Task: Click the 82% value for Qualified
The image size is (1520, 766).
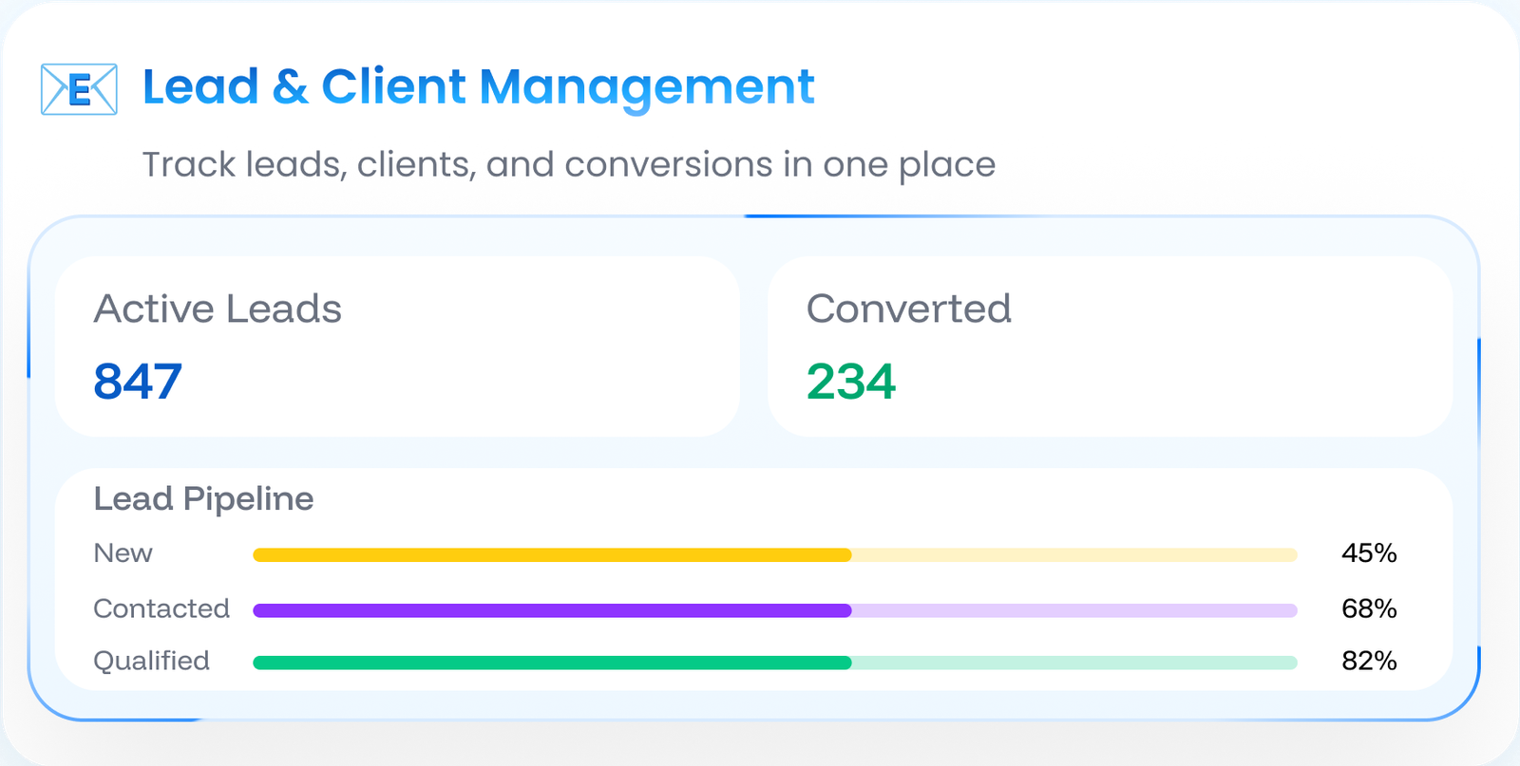Action: coord(1368,661)
